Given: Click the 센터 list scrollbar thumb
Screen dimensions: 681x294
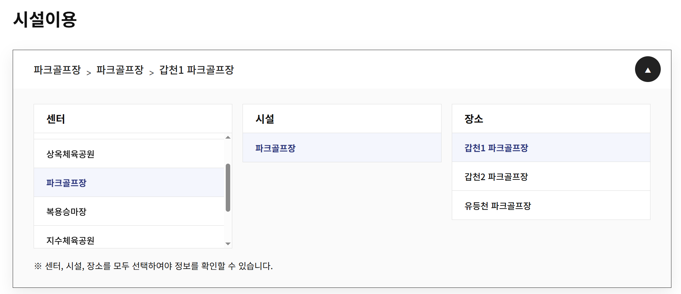Looking at the screenshot, I should click(x=228, y=188).
